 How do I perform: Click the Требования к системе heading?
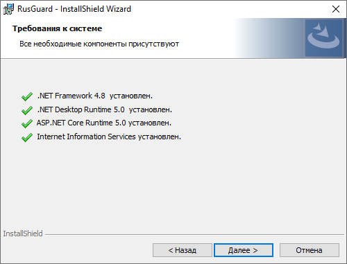pos(57,28)
